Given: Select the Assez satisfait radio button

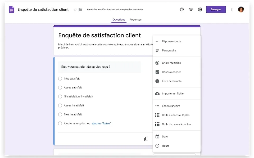Looking at the screenshot, I should pyautogui.click(x=60, y=87).
